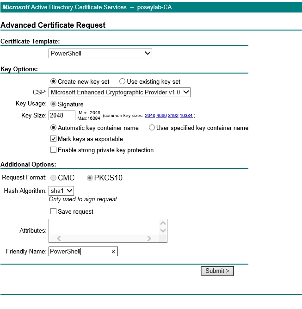
Task: Select User specified key container name
Action: [x=152, y=128]
